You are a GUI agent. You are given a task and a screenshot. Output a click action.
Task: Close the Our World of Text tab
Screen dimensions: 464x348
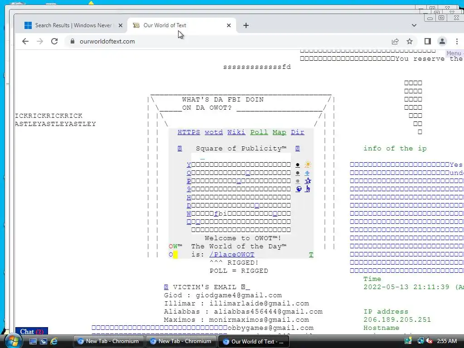point(229,25)
